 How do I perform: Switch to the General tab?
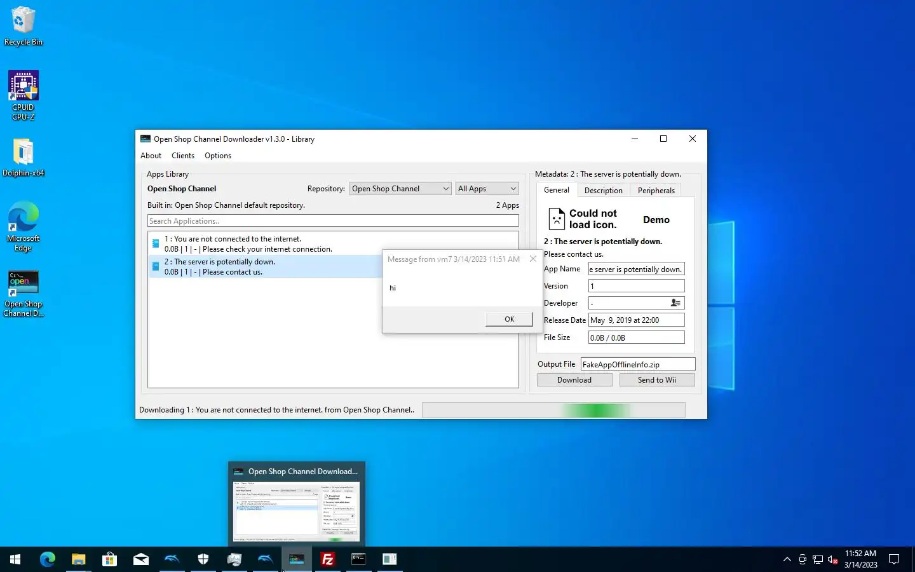click(557, 190)
